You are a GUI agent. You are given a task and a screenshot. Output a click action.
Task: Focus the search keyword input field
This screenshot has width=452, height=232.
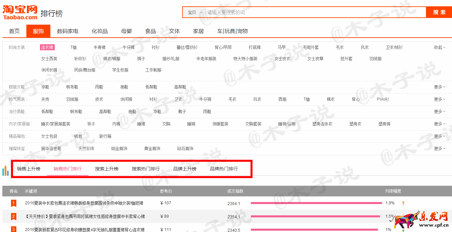pyautogui.click(x=314, y=12)
